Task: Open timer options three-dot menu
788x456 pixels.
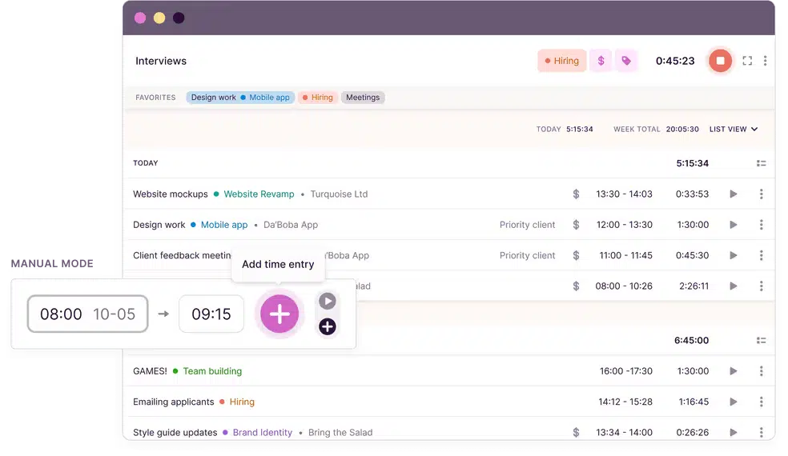Action: point(766,61)
